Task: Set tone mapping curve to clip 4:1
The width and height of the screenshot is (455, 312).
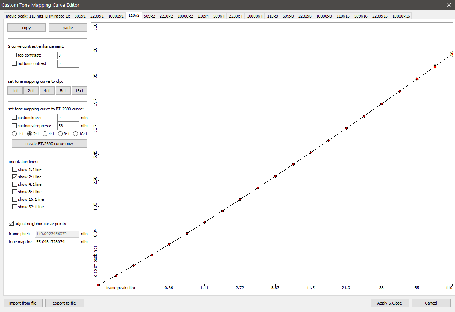Action: (47, 91)
